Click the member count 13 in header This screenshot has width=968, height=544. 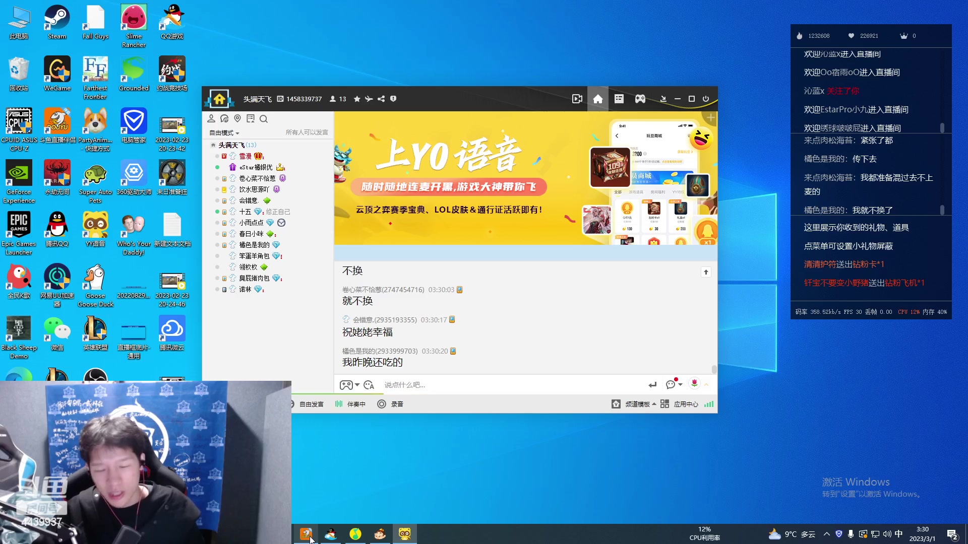click(x=338, y=99)
